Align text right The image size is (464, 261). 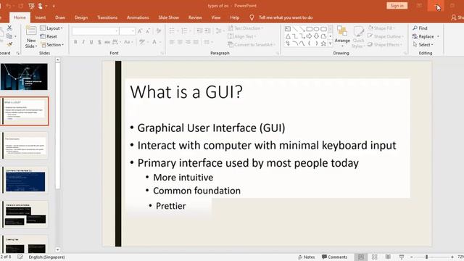188,42
